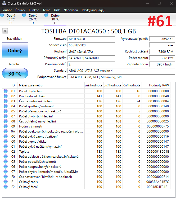This screenshot has height=198, width=176.
Task: Click the rotation rate field 7200 RPM
Action: (x=162, y=51)
